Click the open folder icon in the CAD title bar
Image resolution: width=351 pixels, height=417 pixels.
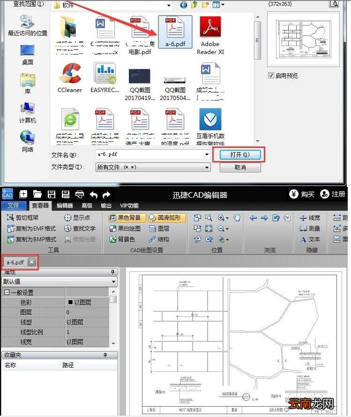click(37, 194)
